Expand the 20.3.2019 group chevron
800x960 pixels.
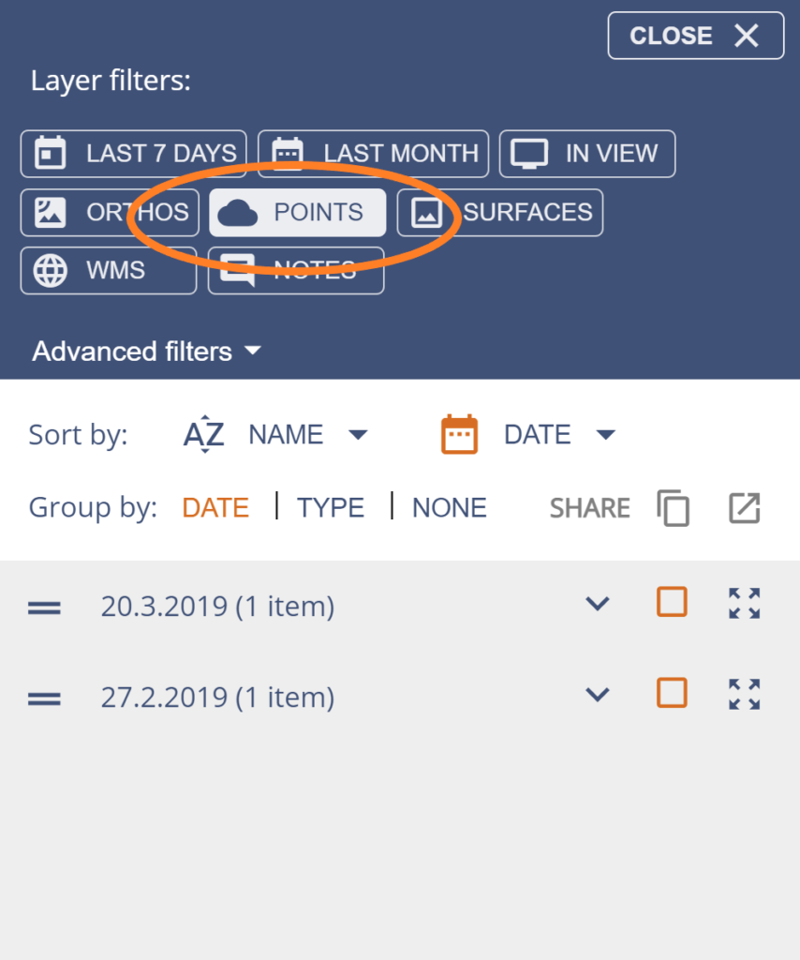tap(598, 604)
